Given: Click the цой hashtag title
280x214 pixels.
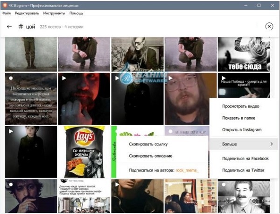Looking at the screenshot, I should coord(30,27).
